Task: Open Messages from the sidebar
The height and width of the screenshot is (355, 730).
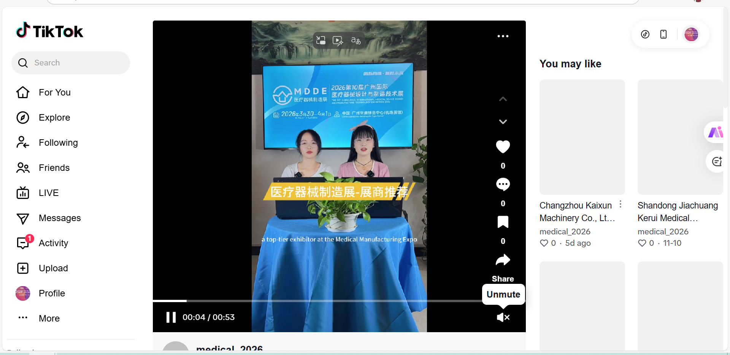Action: pyautogui.click(x=60, y=218)
